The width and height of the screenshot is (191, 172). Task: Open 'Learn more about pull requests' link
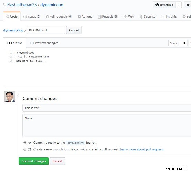pyautogui.click(x=142, y=149)
